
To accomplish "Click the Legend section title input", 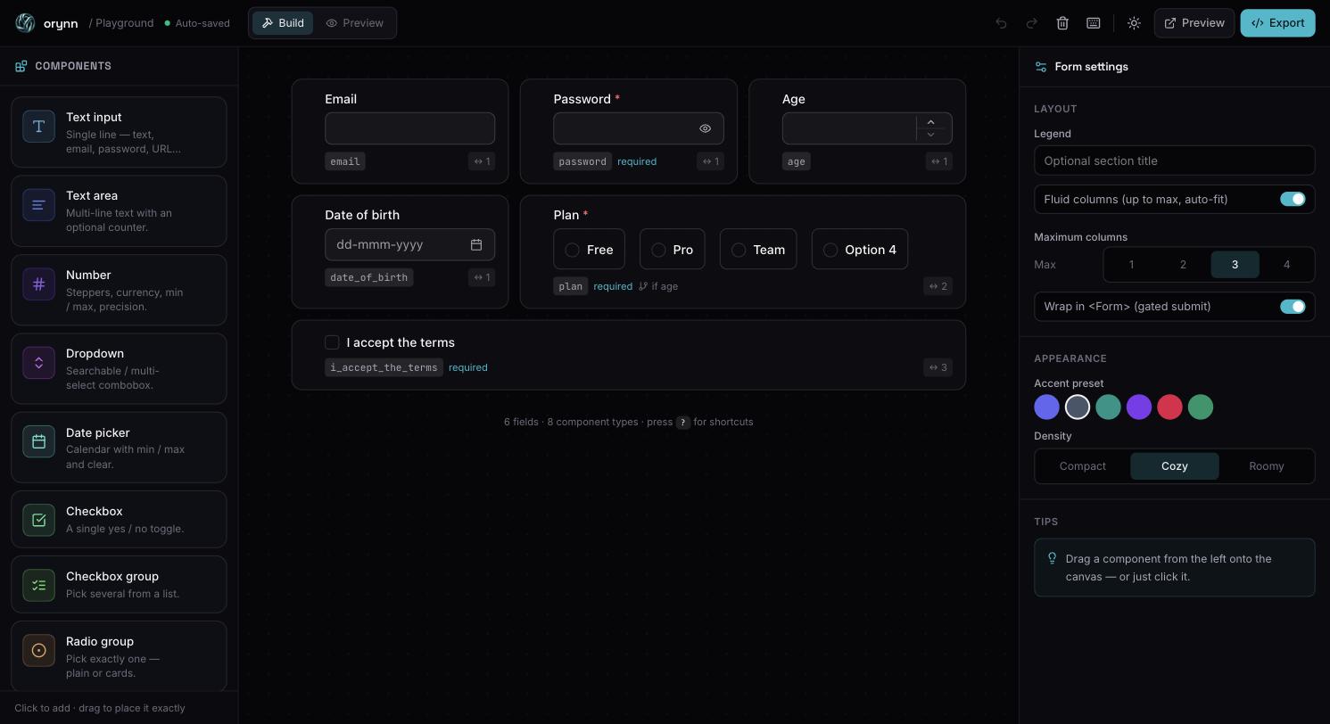I will [x=1174, y=160].
